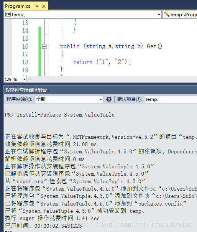Image resolution: width=197 pixels, height=232 pixels.
Task: Click the 'string a' parameter on line 16
Action: click(x=98, y=46)
